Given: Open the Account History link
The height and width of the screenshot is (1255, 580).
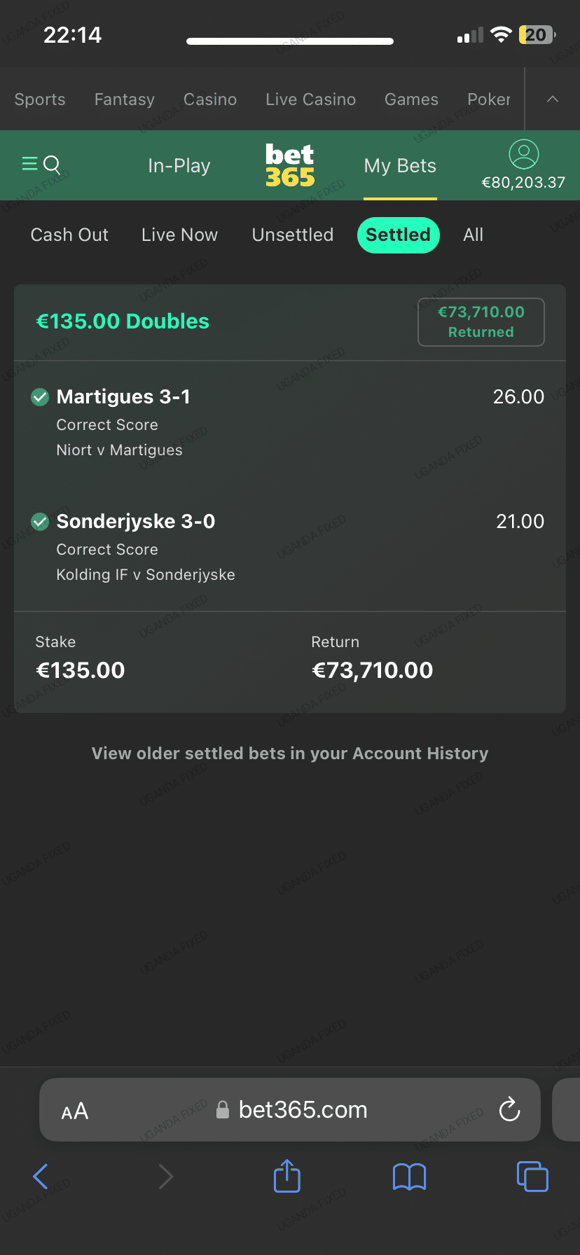Looking at the screenshot, I should [289, 754].
